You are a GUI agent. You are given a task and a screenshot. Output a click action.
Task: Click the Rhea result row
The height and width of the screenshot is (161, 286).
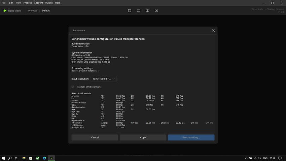tap(97, 116)
